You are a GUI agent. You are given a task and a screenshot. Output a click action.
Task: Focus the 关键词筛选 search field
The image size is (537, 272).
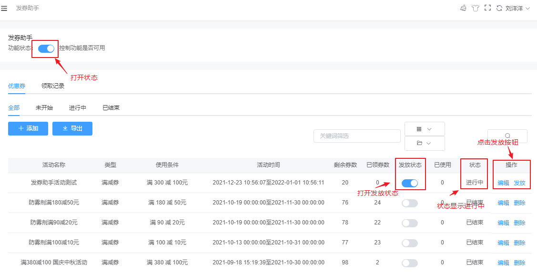[x=357, y=136]
